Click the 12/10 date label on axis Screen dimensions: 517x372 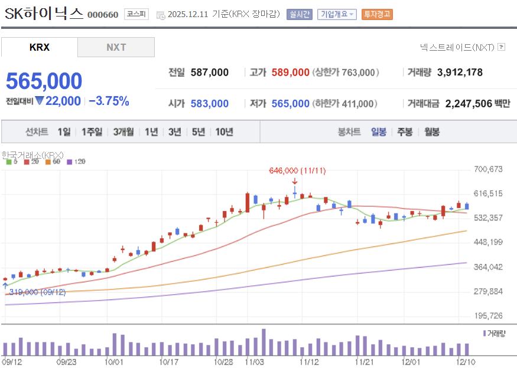466,362
